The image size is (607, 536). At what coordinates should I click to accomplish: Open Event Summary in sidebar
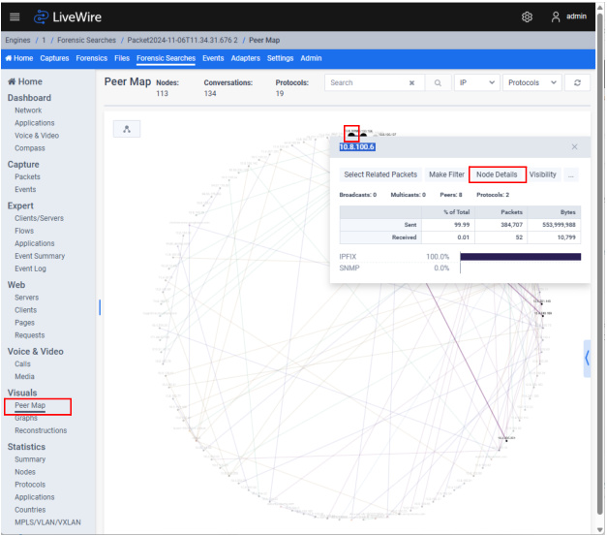[40, 256]
